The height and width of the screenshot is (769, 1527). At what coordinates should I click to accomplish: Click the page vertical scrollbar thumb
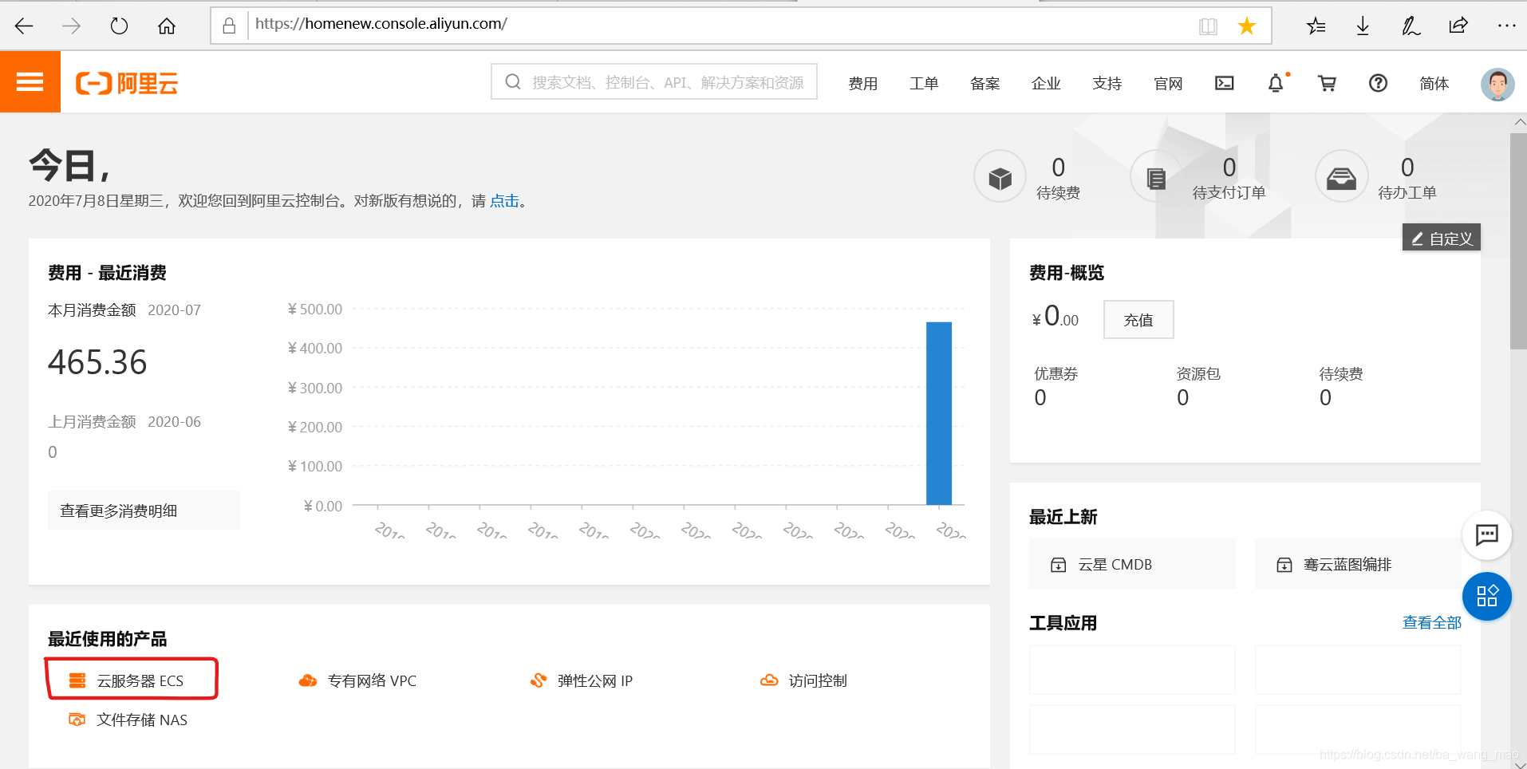[1518, 241]
